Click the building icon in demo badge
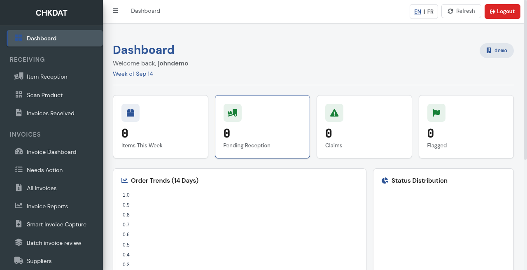This screenshot has height=270, width=527. (x=489, y=51)
